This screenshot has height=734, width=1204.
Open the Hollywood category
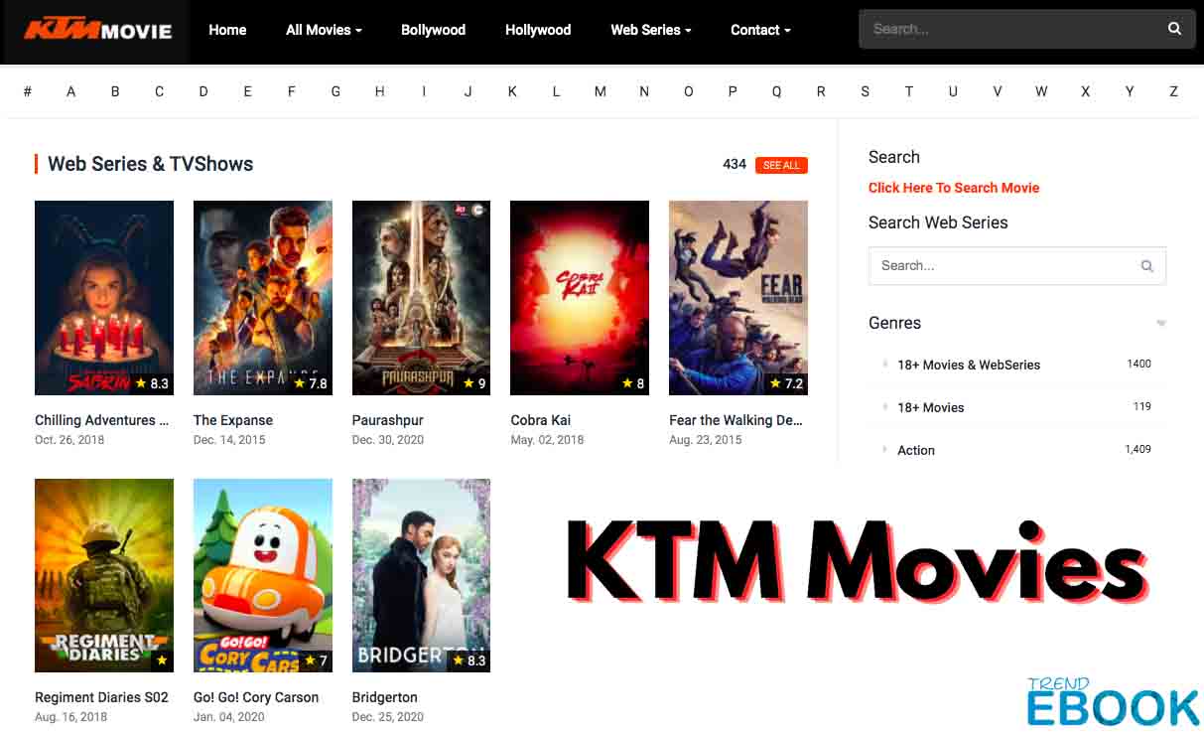(x=538, y=30)
